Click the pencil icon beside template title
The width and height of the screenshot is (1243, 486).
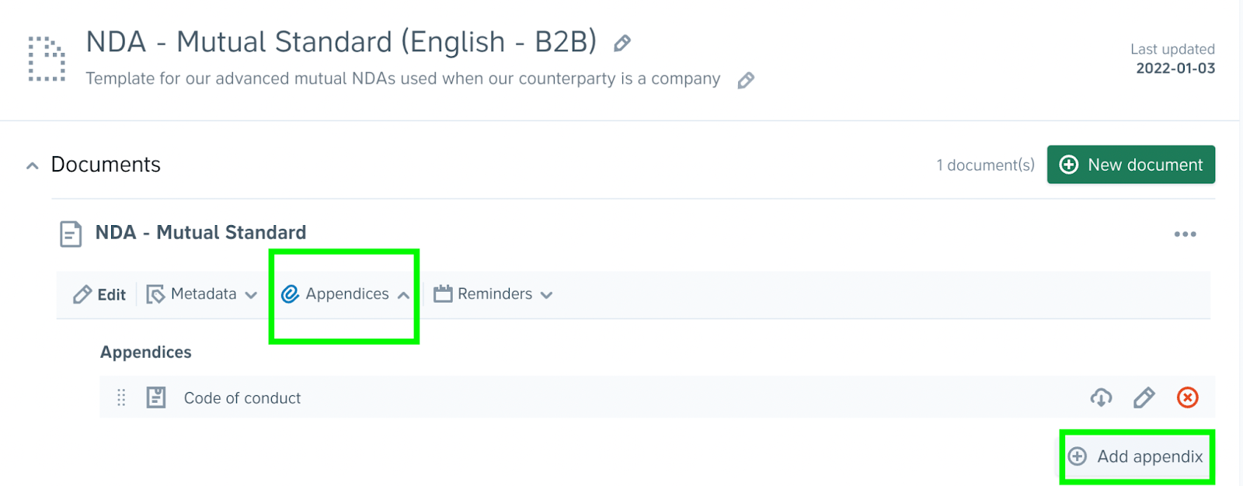tap(622, 43)
